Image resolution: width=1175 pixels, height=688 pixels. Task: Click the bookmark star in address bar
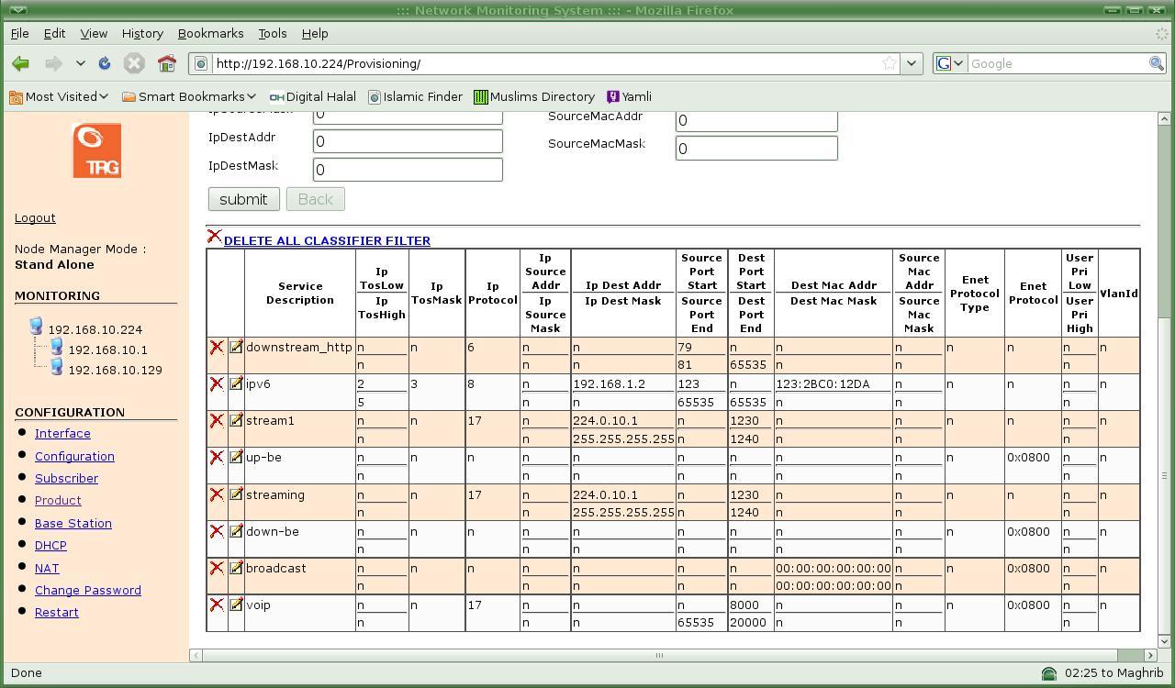[x=889, y=63]
